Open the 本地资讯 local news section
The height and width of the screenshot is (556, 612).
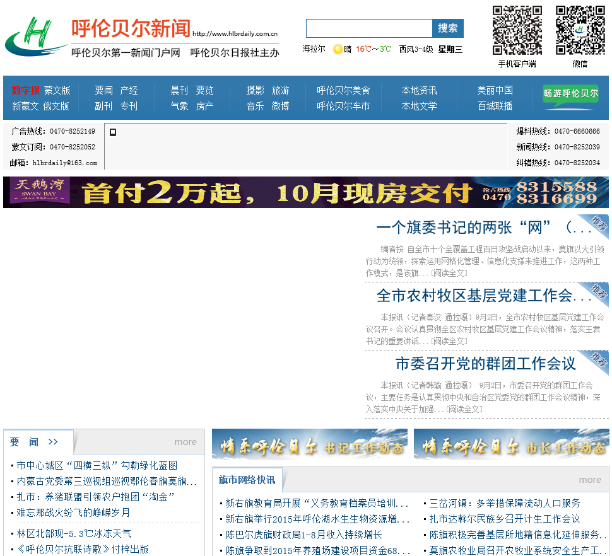419,90
